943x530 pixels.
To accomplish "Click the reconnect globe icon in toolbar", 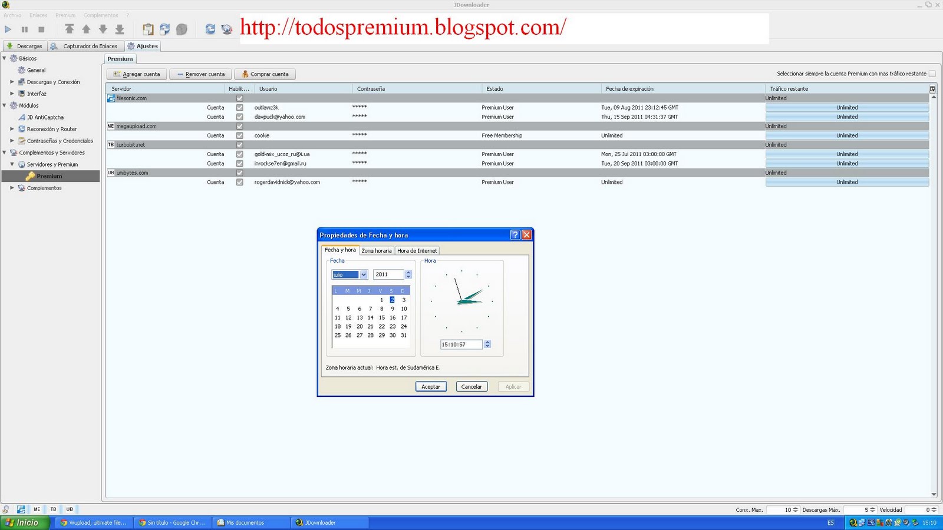I will (x=227, y=29).
